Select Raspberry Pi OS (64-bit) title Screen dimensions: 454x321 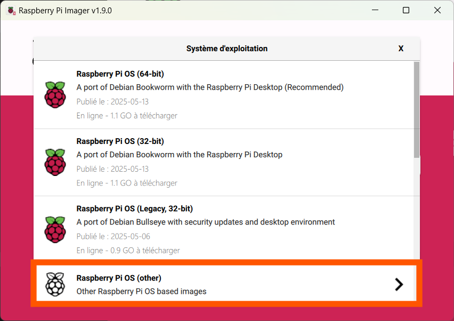[120, 74]
